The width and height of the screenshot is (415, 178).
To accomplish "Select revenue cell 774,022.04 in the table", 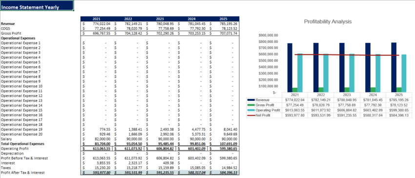I will (x=96, y=23).
